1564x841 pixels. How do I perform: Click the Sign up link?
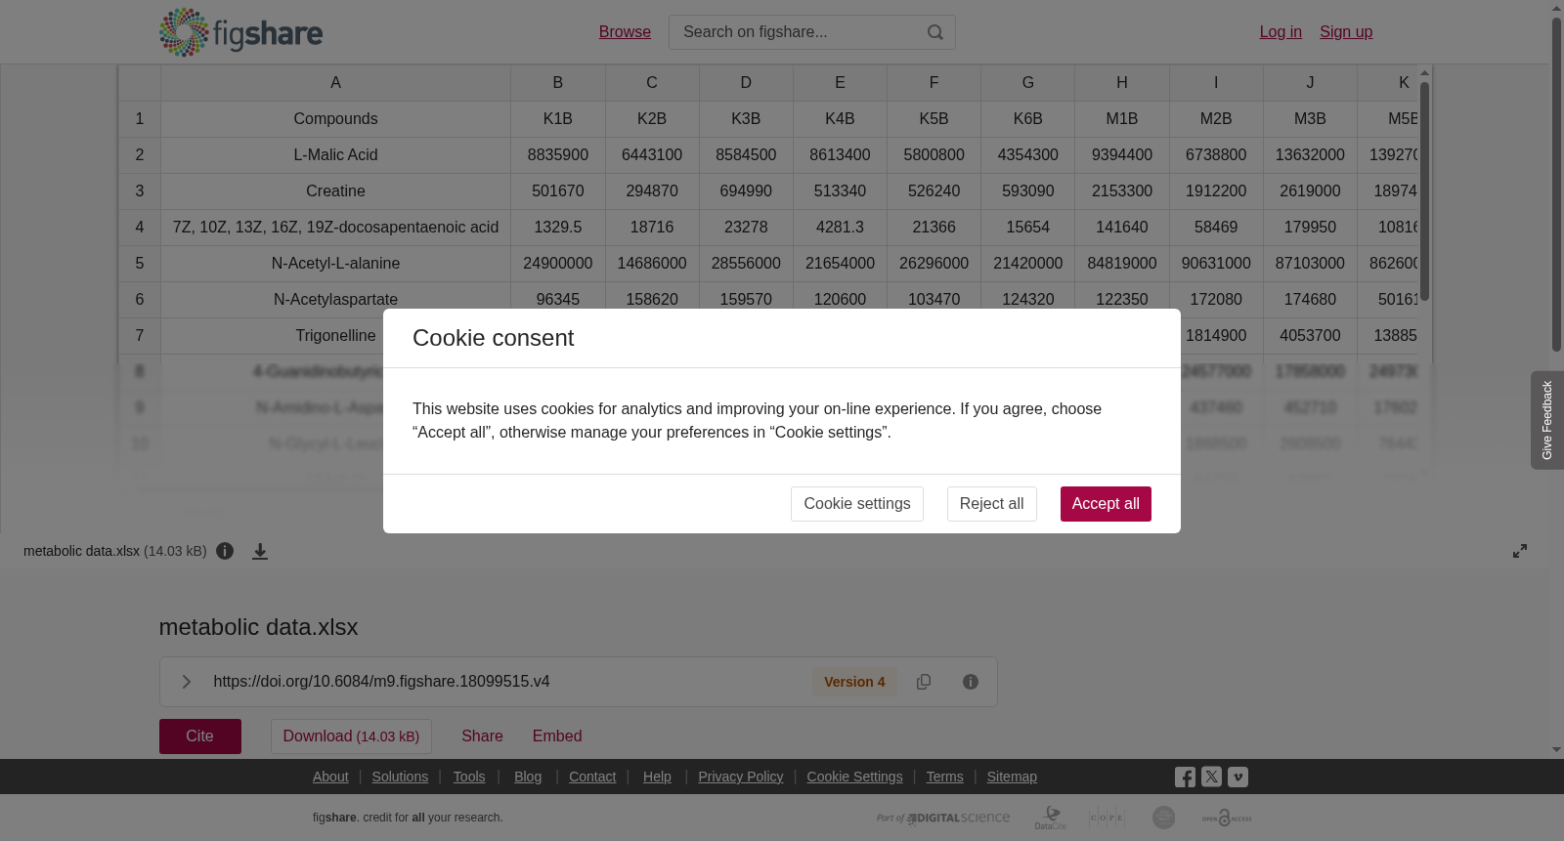1346,32
